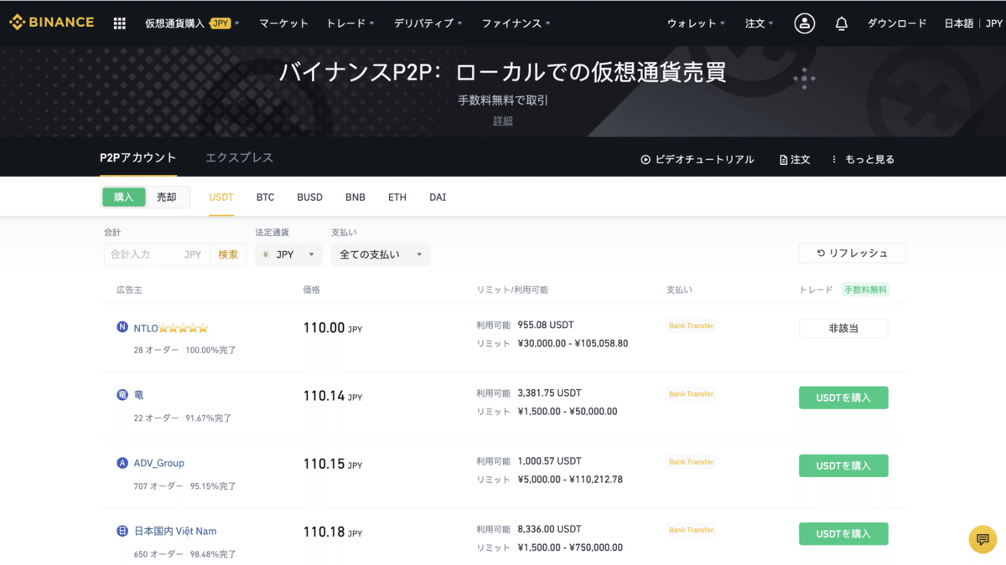The height and width of the screenshot is (565, 1006).
Task: Open the もっと見る kebab menu
Action: point(834,159)
